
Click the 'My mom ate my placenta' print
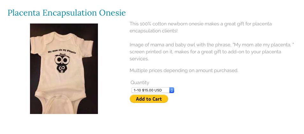click(62, 51)
